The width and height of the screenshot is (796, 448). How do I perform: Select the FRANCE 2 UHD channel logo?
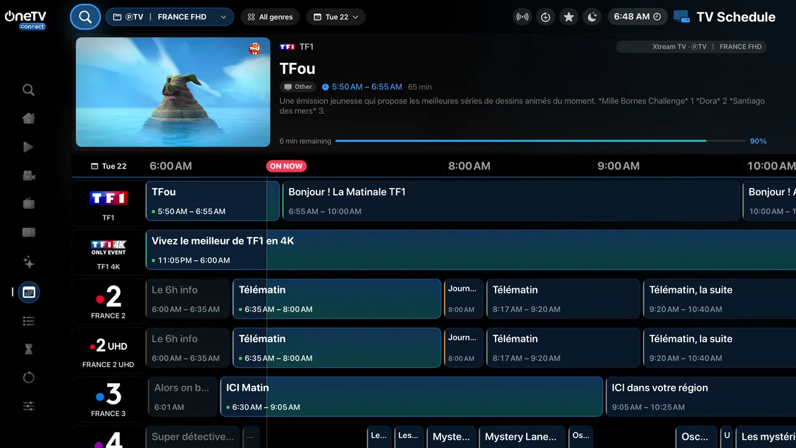(108, 350)
